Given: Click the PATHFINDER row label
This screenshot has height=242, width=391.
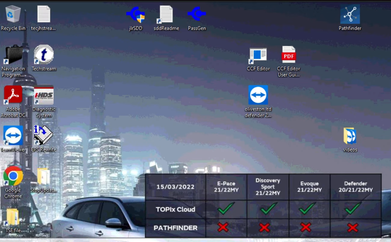Looking at the screenshot, I should pyautogui.click(x=175, y=228).
